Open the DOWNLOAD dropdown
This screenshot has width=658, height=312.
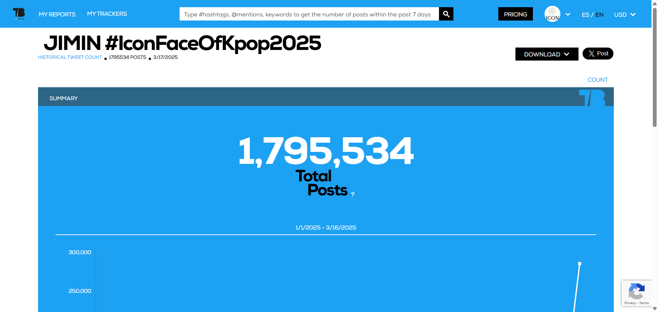coord(547,54)
